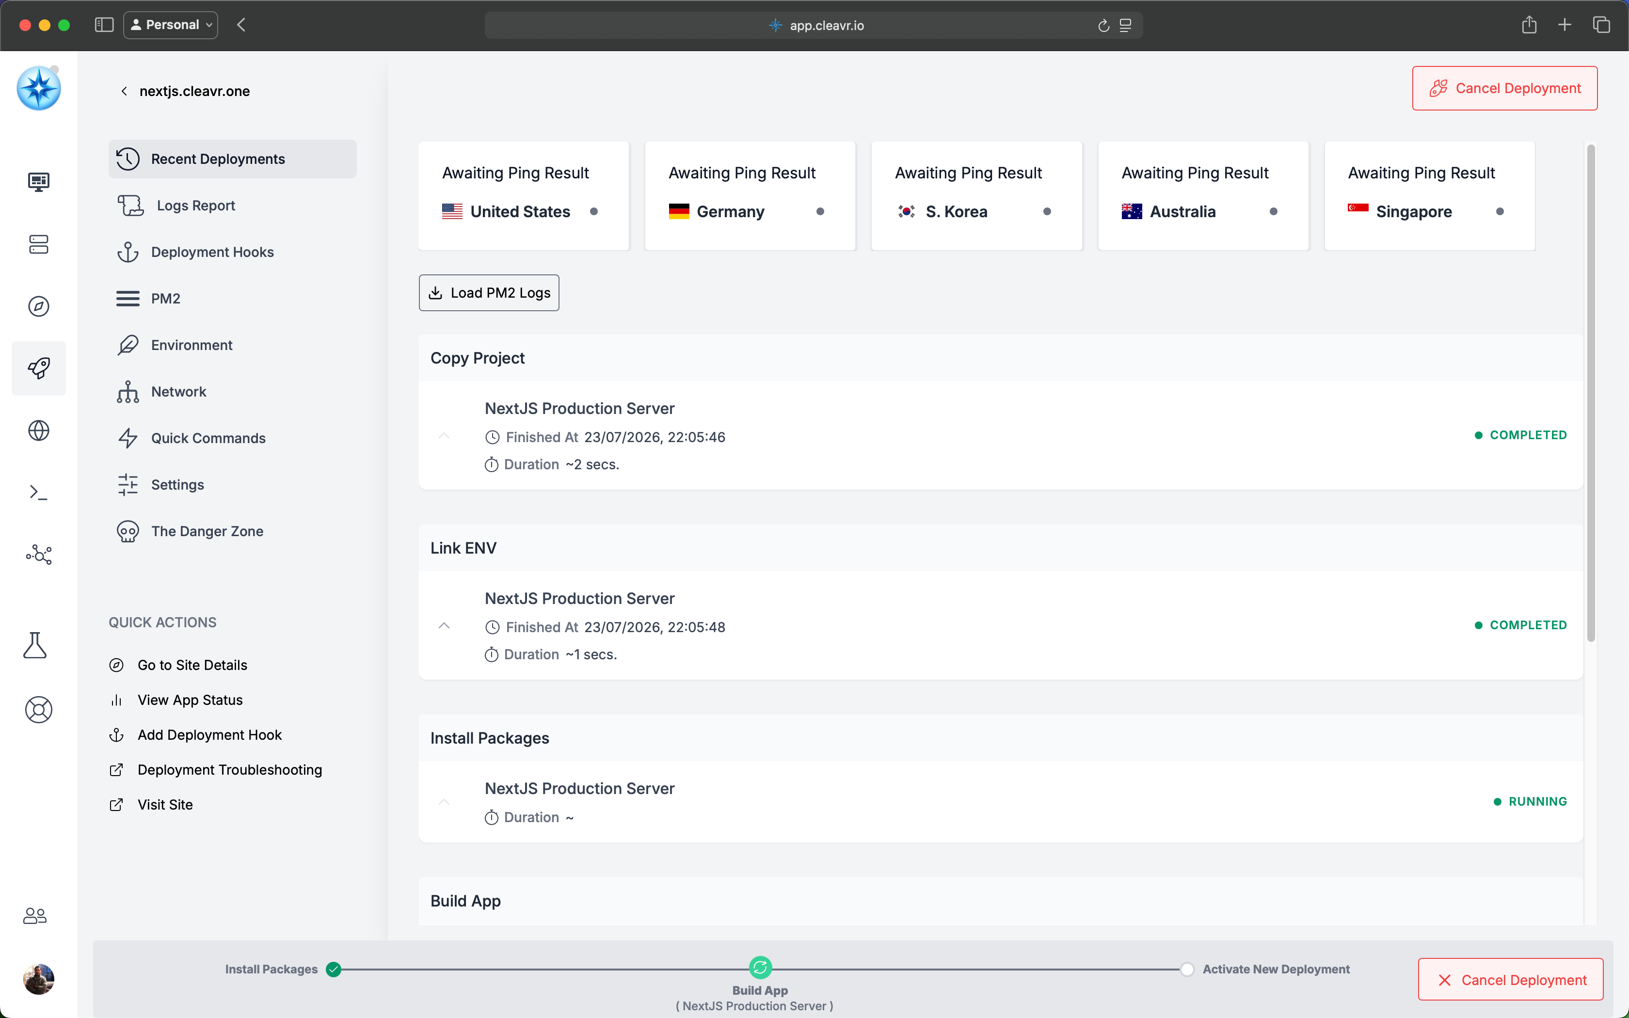Click top Cancel Deployment button
This screenshot has width=1629, height=1018.
[1504, 88]
